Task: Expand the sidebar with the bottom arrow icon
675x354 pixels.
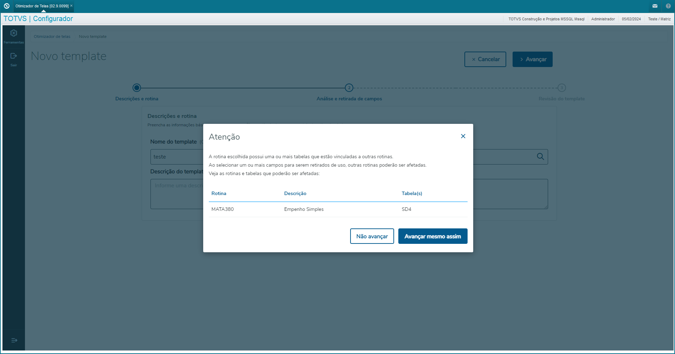Action: pos(14,340)
